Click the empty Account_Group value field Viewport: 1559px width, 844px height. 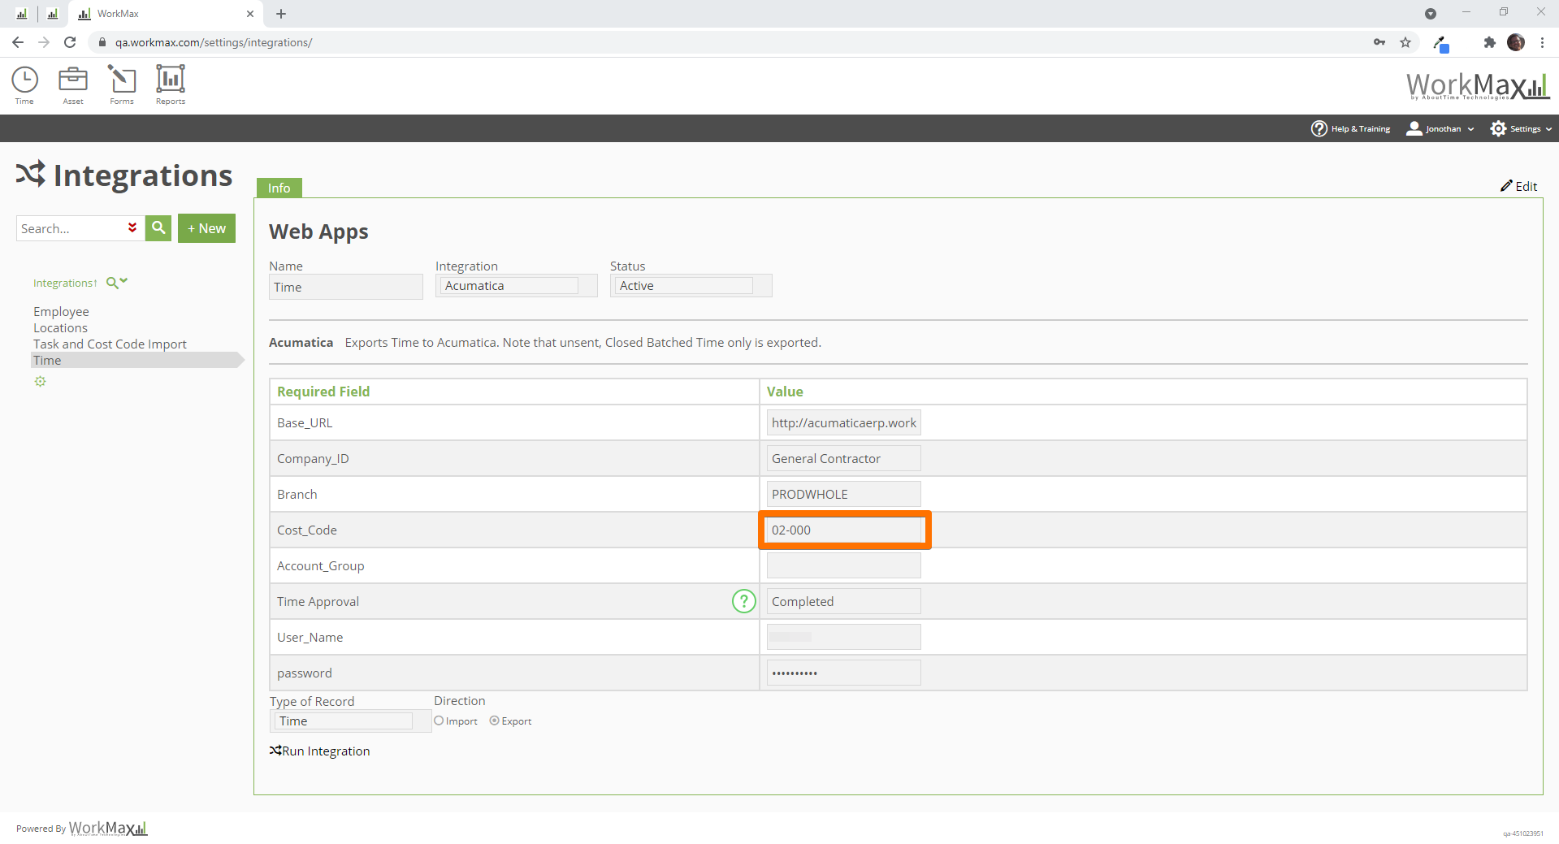843,565
